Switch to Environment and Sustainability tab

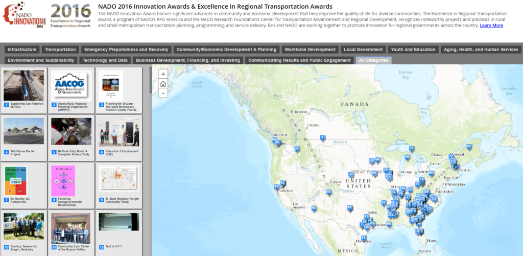pyautogui.click(x=41, y=60)
